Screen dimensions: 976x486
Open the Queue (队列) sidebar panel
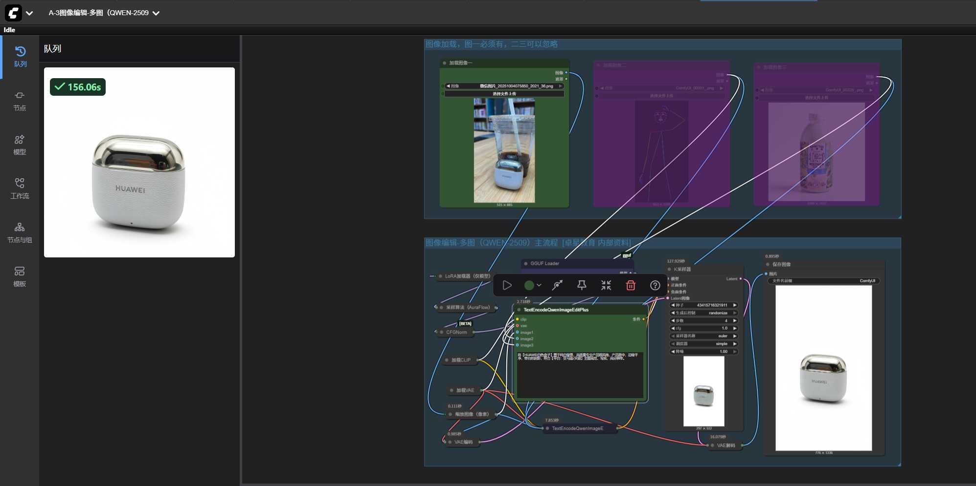pos(20,57)
